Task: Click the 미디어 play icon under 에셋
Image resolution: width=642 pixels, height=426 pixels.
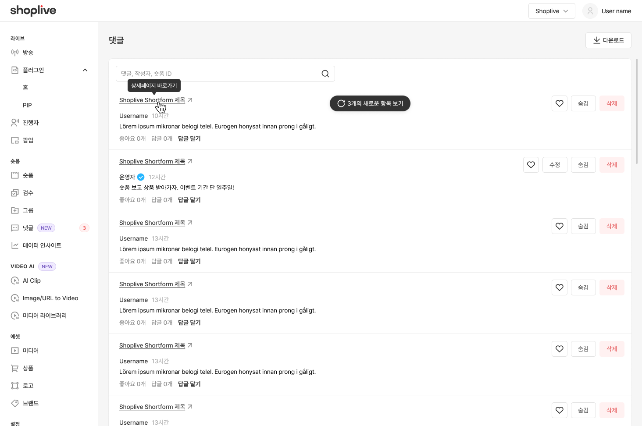Action: [15, 351]
